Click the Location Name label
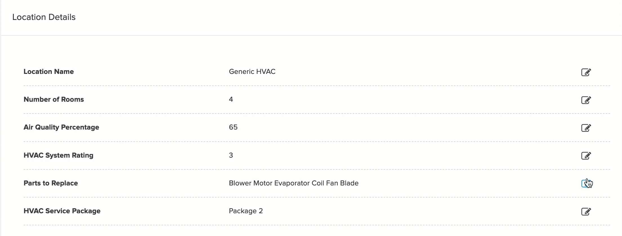The height and width of the screenshot is (236, 622). (49, 72)
